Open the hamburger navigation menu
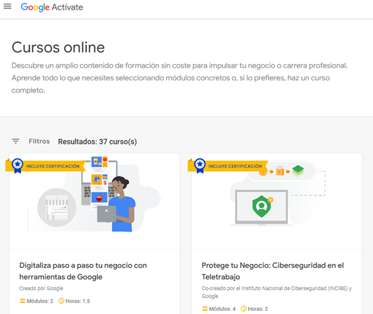 pyautogui.click(x=8, y=6)
